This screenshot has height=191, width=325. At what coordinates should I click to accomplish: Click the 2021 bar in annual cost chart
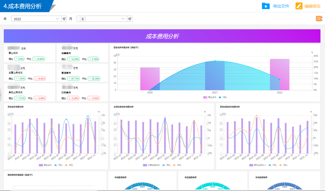click(215, 75)
